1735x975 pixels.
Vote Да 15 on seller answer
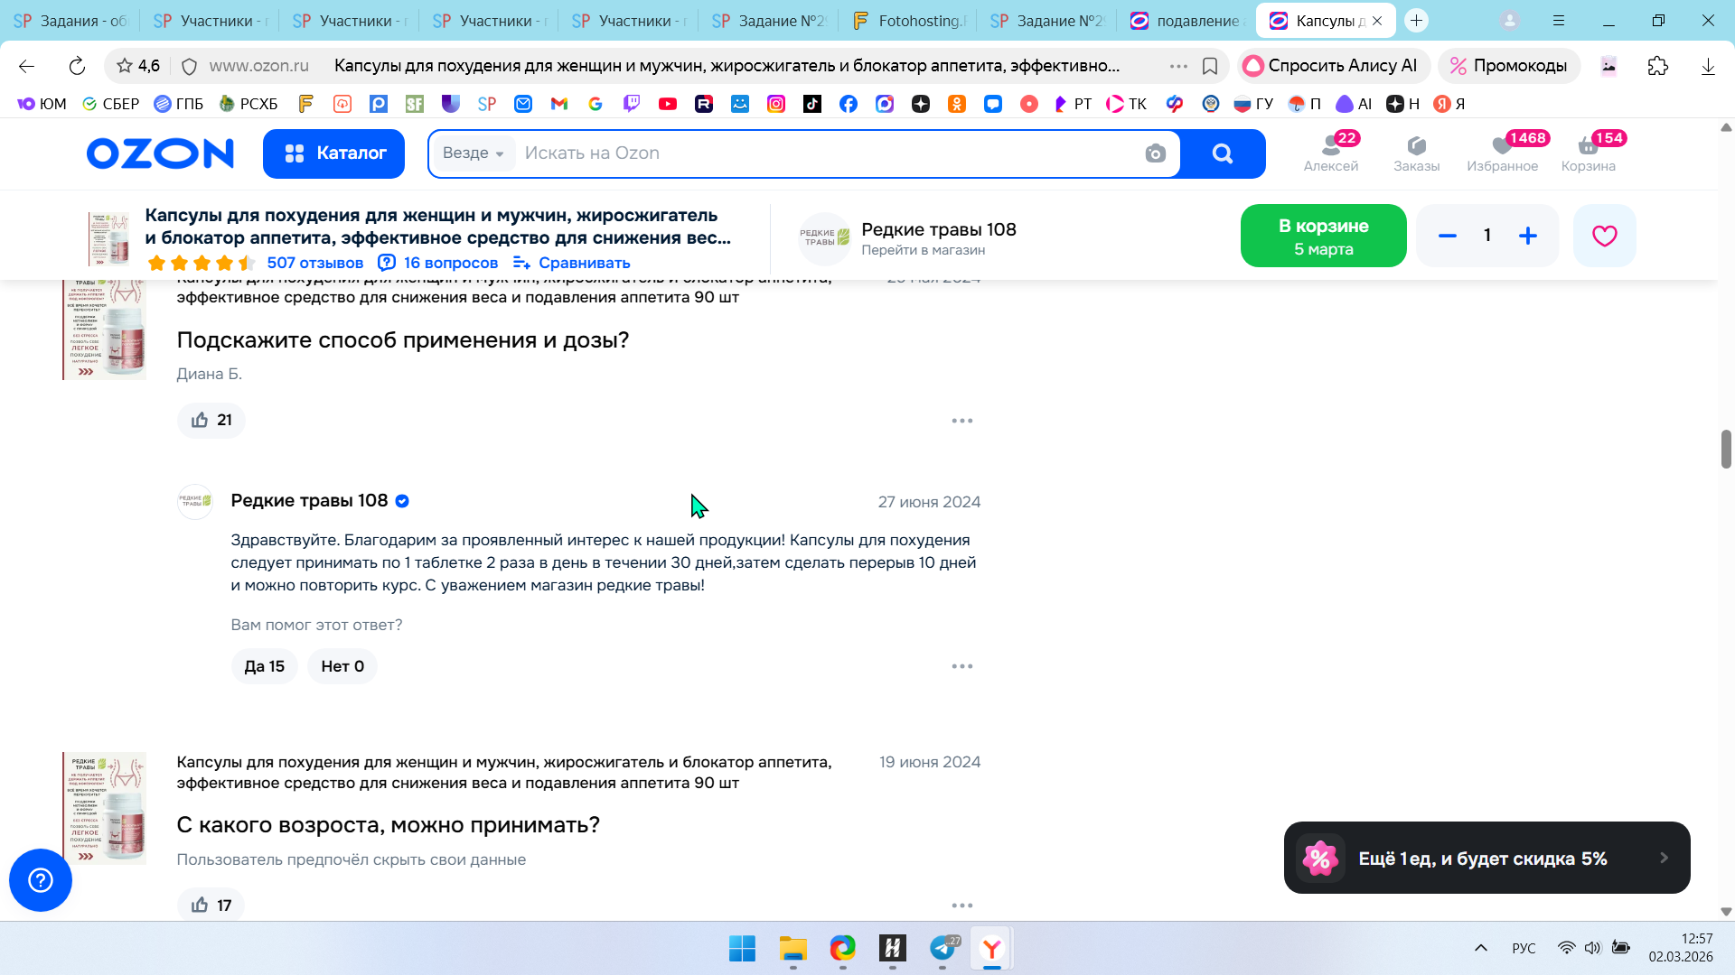click(264, 666)
